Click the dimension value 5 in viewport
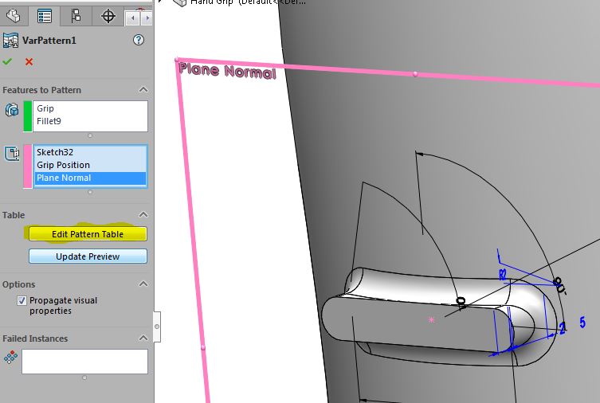The width and height of the screenshot is (600, 403). (582, 323)
